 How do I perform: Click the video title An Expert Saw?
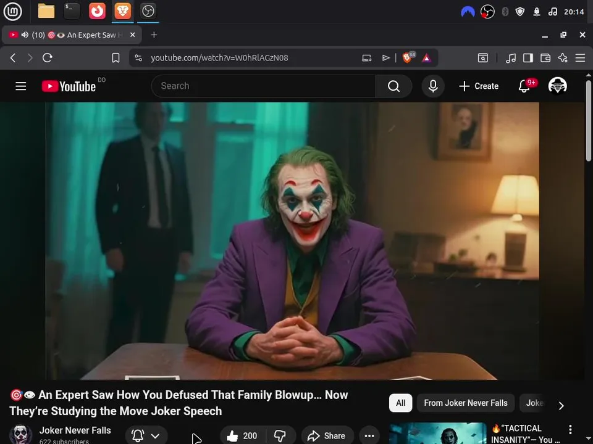(179, 403)
